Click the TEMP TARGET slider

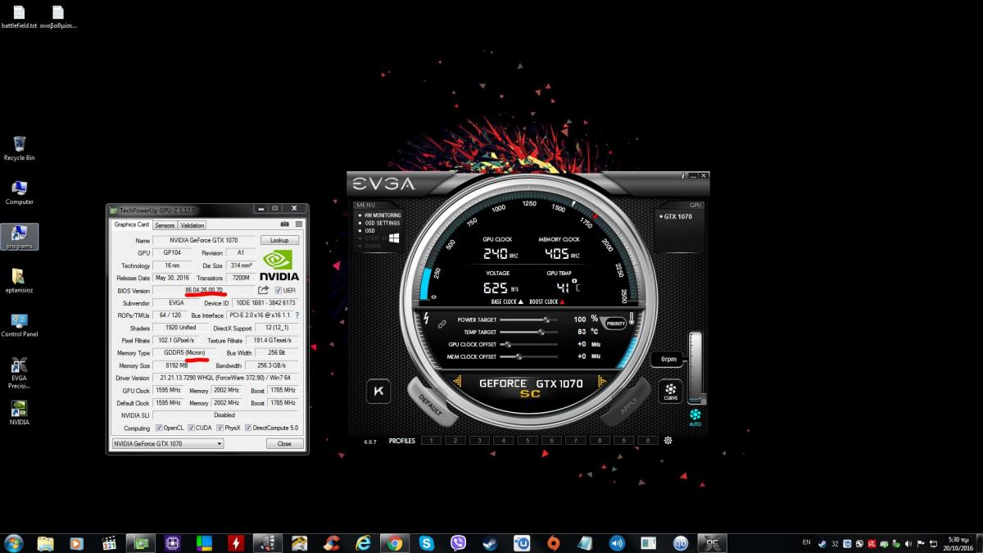point(528,332)
